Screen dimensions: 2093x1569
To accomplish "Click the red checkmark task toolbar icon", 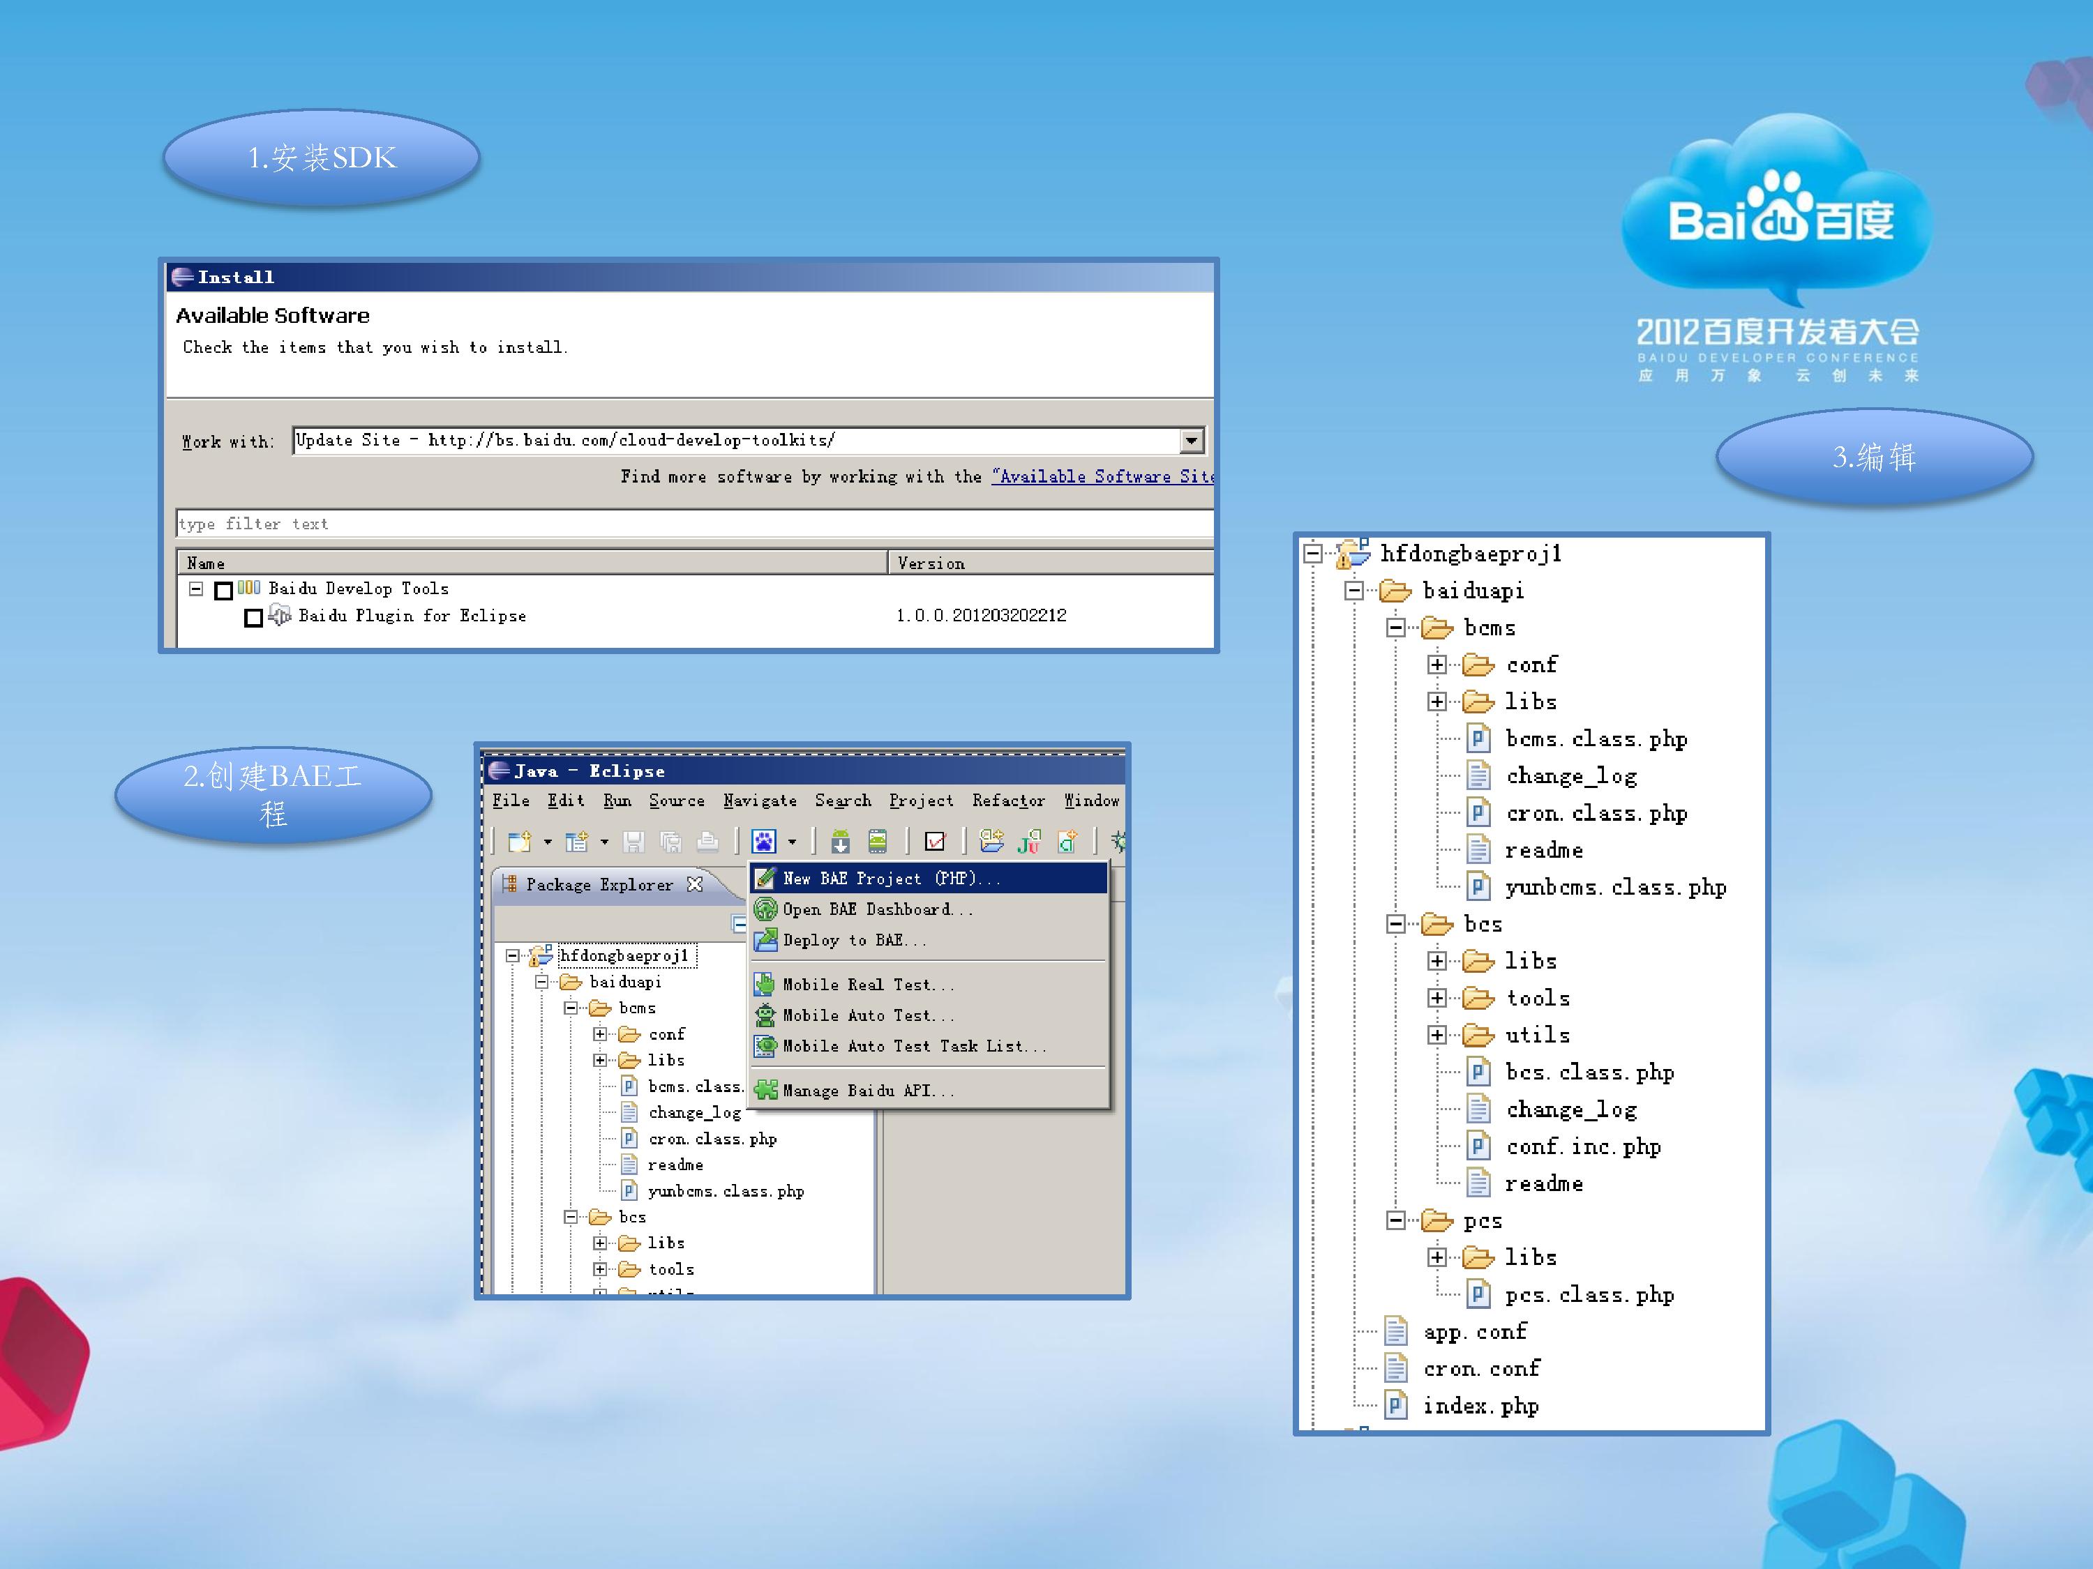I will (935, 841).
